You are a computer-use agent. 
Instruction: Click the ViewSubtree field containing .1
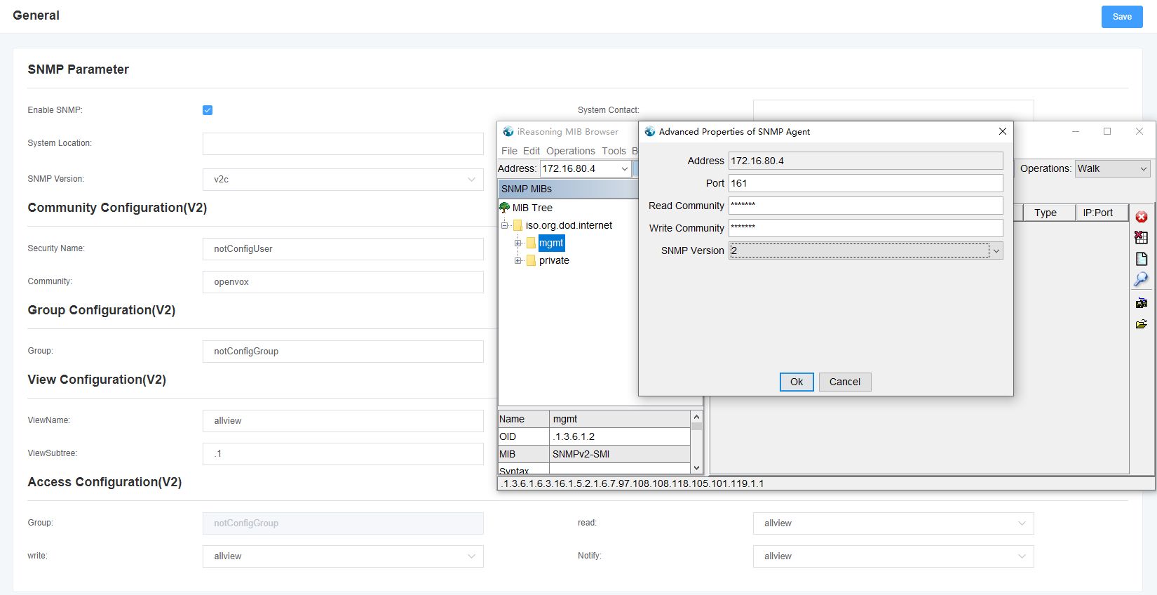click(343, 454)
